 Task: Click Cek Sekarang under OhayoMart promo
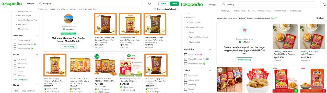(x=68, y=46)
